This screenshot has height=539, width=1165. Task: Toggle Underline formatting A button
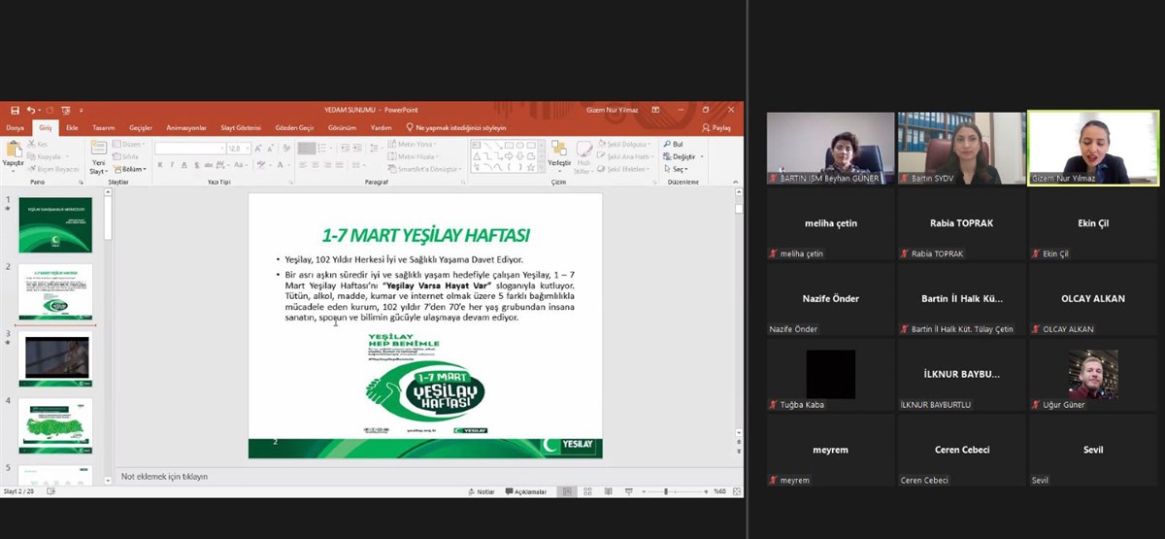click(x=185, y=166)
